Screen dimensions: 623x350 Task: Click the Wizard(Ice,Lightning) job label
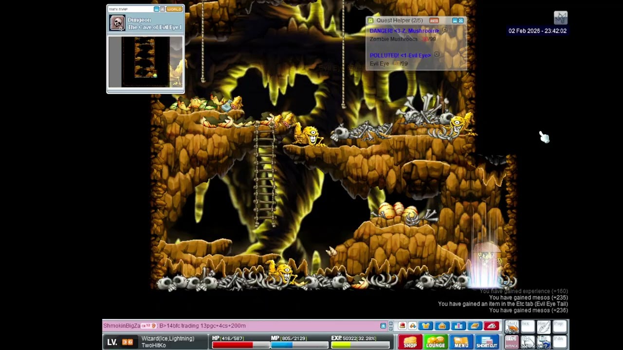pyautogui.click(x=168, y=338)
